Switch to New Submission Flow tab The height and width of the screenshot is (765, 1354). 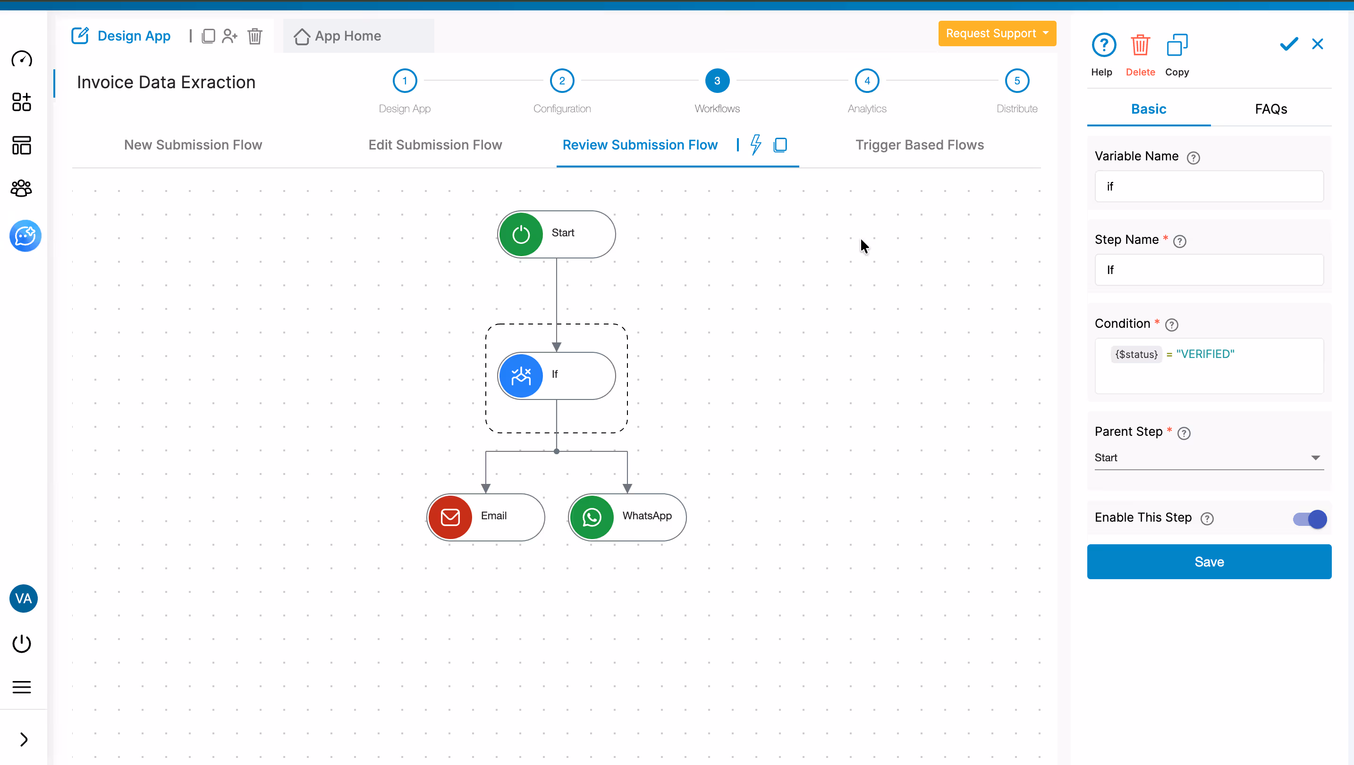(193, 144)
